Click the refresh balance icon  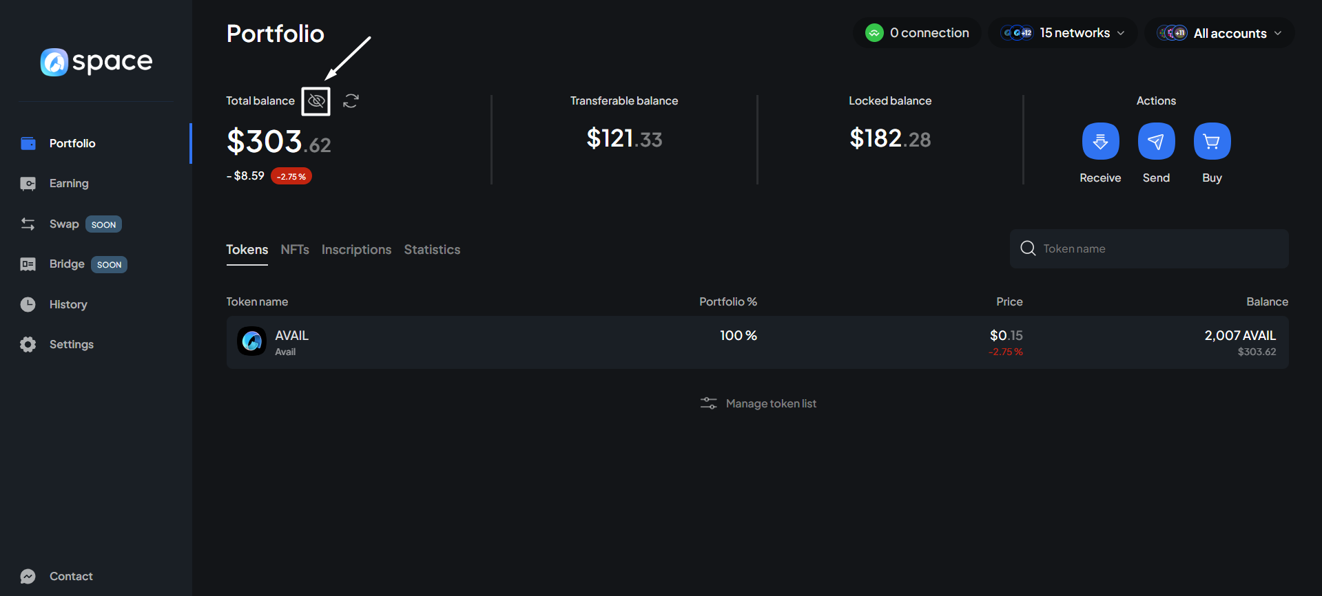tap(351, 101)
